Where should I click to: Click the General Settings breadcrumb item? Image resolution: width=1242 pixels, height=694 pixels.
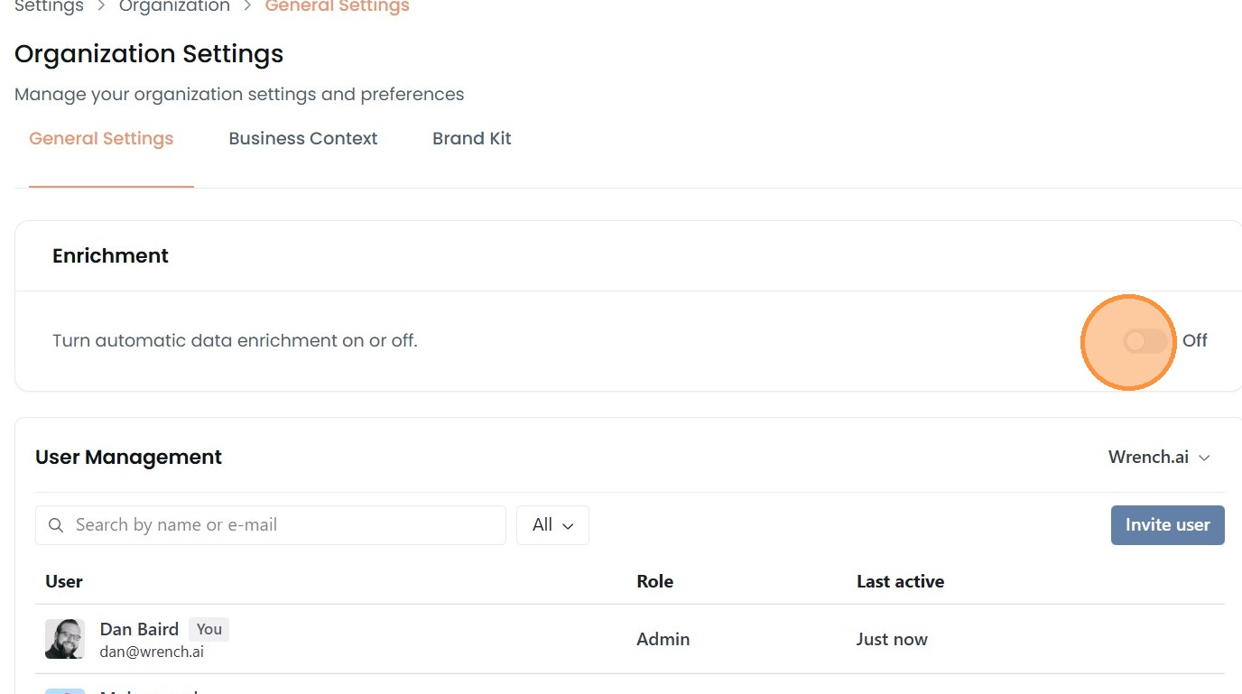coord(337,6)
